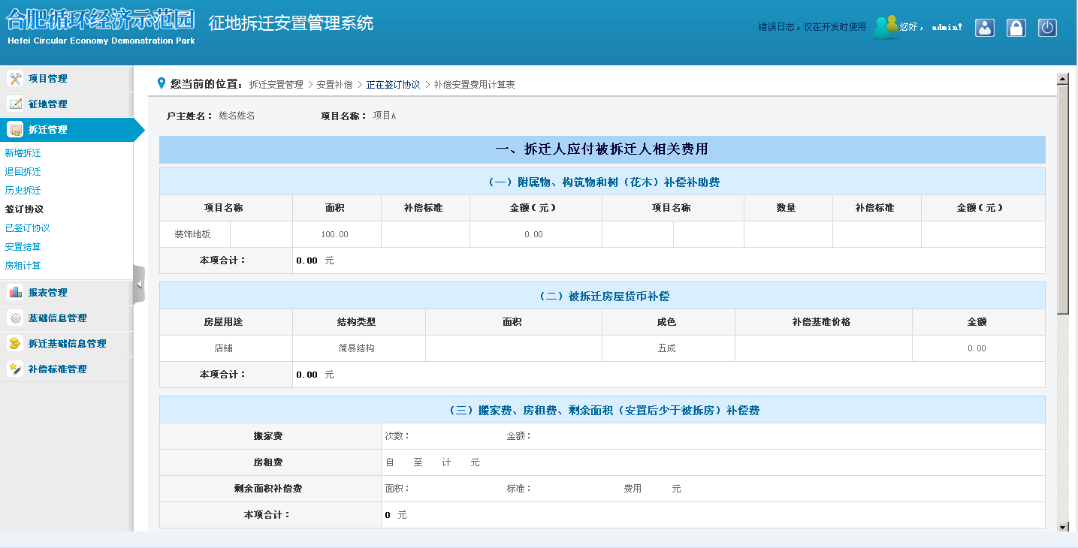
Task: Click the 补偿标准管理 pencil icon
Action: point(15,369)
